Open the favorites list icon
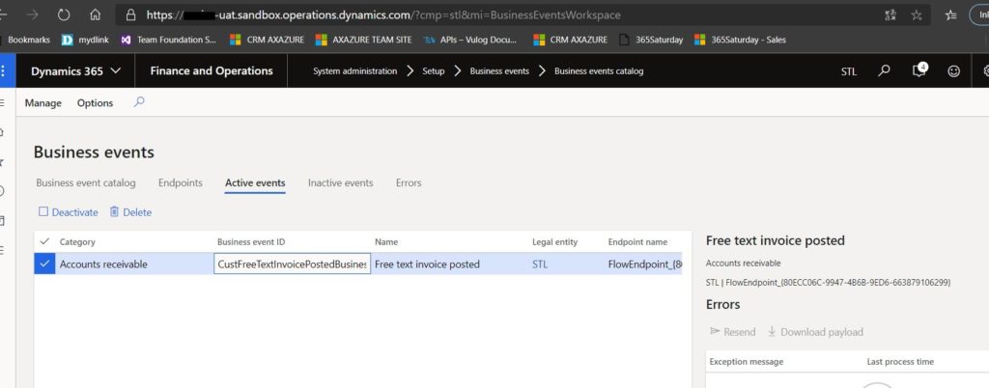 click(x=951, y=15)
